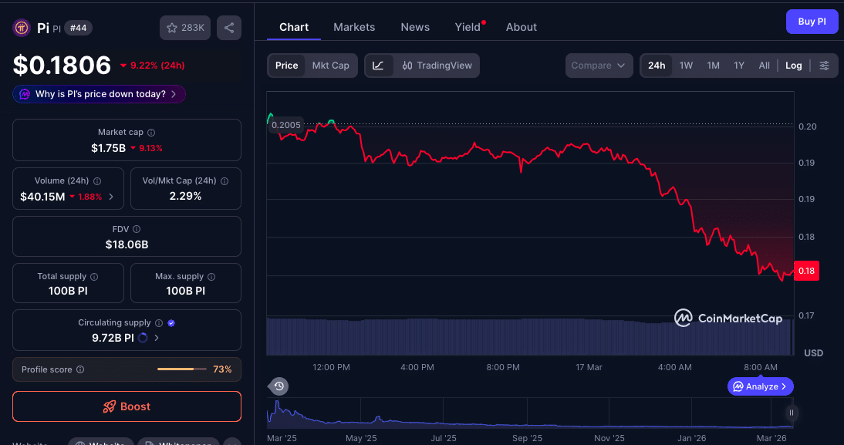Click the Pi coin logo icon
The height and width of the screenshot is (445, 844).
point(22,28)
